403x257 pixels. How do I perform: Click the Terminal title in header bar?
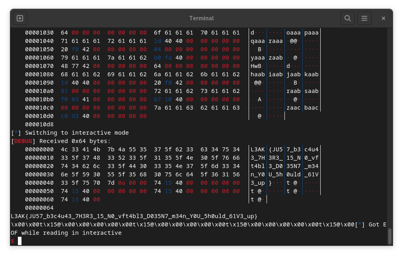click(x=201, y=18)
